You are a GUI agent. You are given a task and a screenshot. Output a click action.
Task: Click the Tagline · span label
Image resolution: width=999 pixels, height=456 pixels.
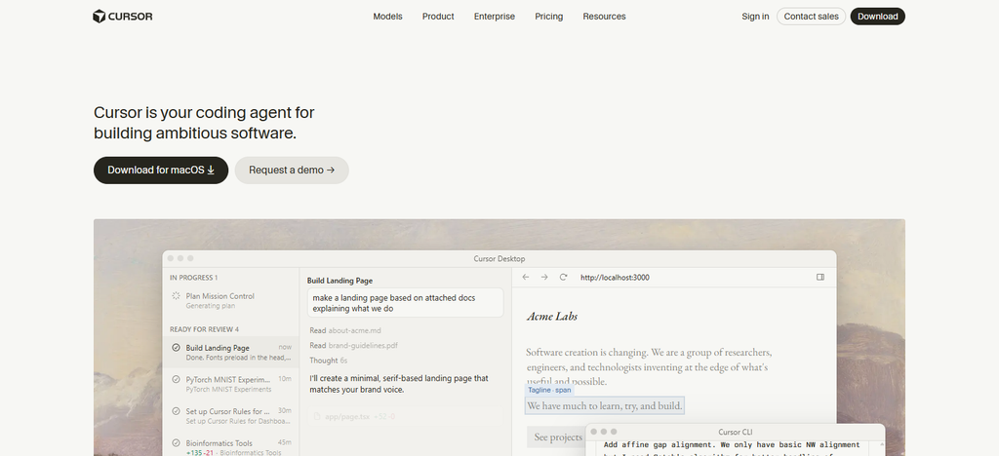[549, 390]
